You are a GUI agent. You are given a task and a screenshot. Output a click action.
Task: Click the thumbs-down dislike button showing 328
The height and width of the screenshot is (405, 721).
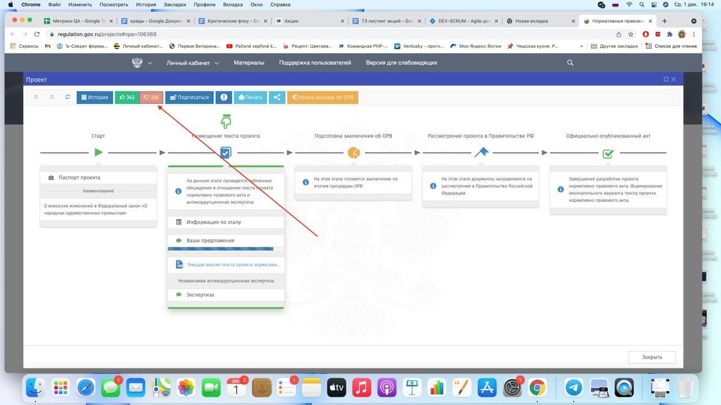[151, 97]
